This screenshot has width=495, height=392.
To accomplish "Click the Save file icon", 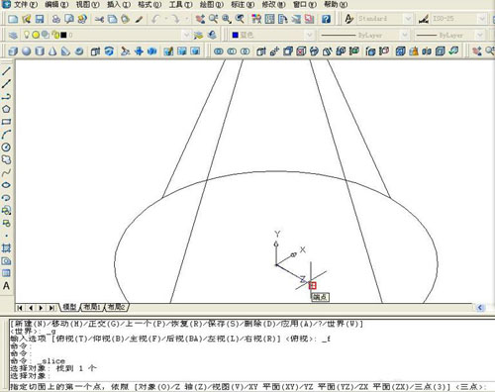I will (40, 19).
